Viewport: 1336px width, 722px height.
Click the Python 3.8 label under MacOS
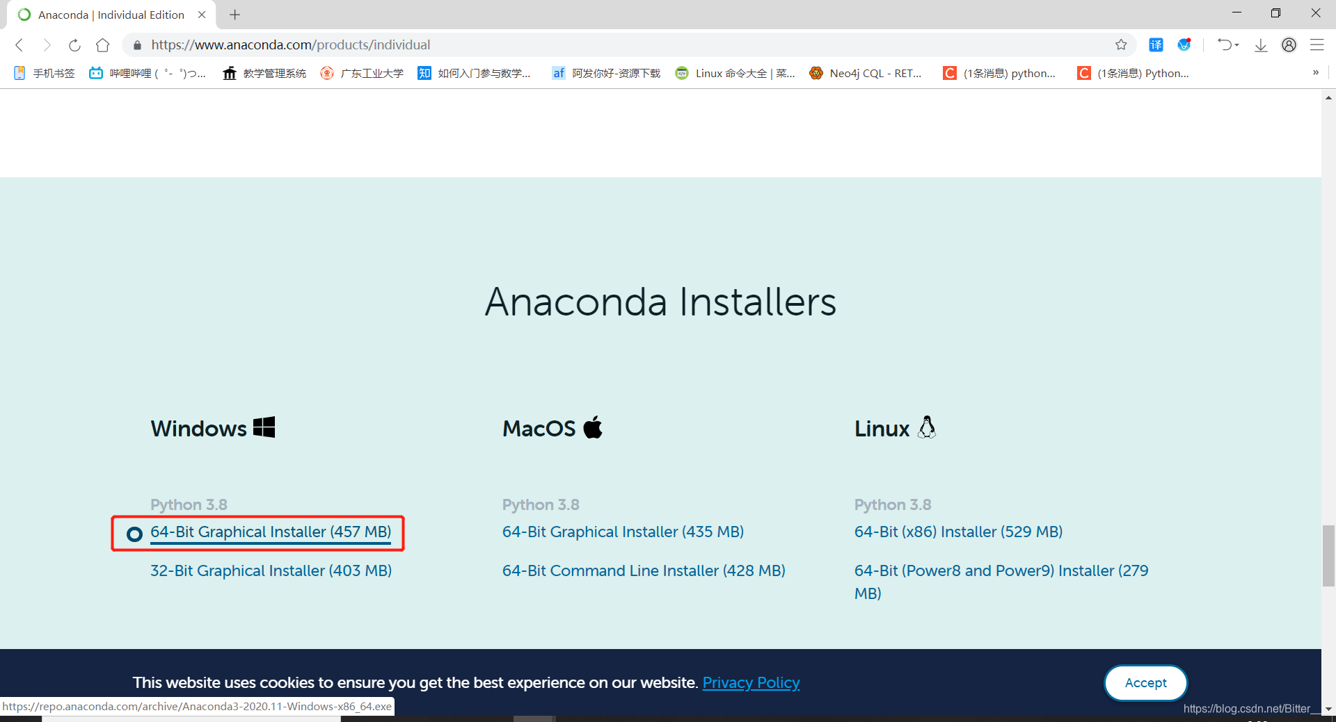541,505
